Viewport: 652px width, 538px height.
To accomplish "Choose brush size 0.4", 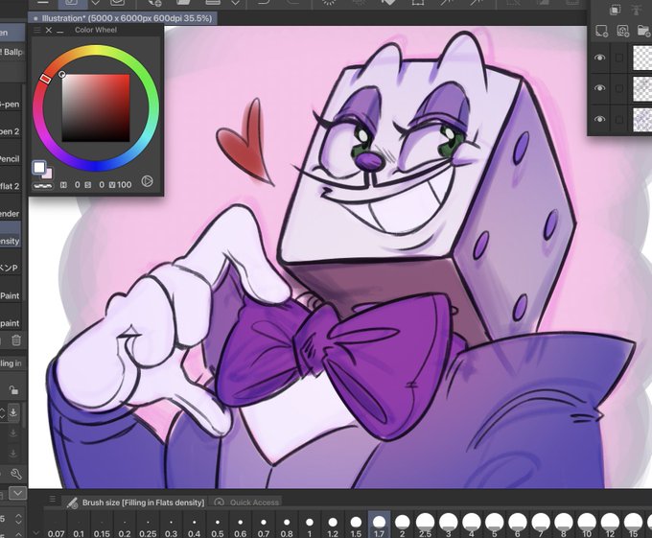I will pos(195,526).
